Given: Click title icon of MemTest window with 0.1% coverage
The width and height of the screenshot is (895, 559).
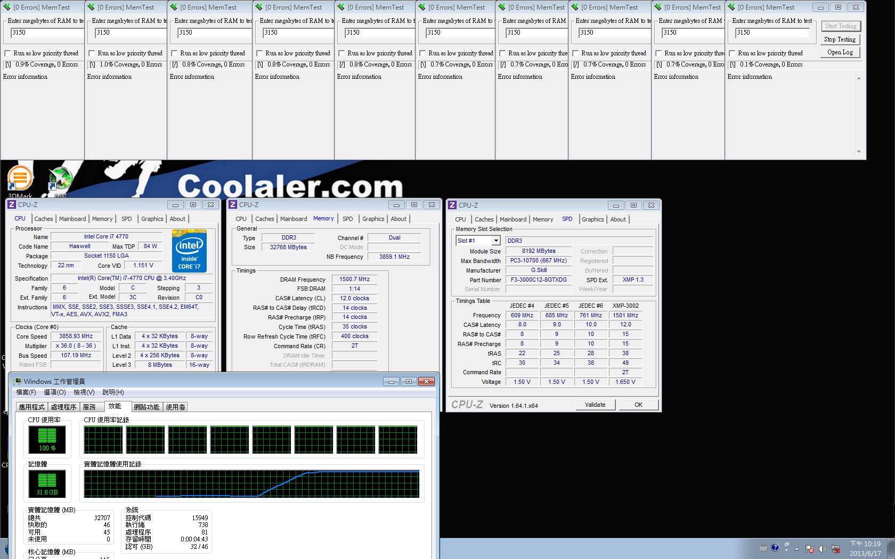Looking at the screenshot, I should click(x=731, y=7).
